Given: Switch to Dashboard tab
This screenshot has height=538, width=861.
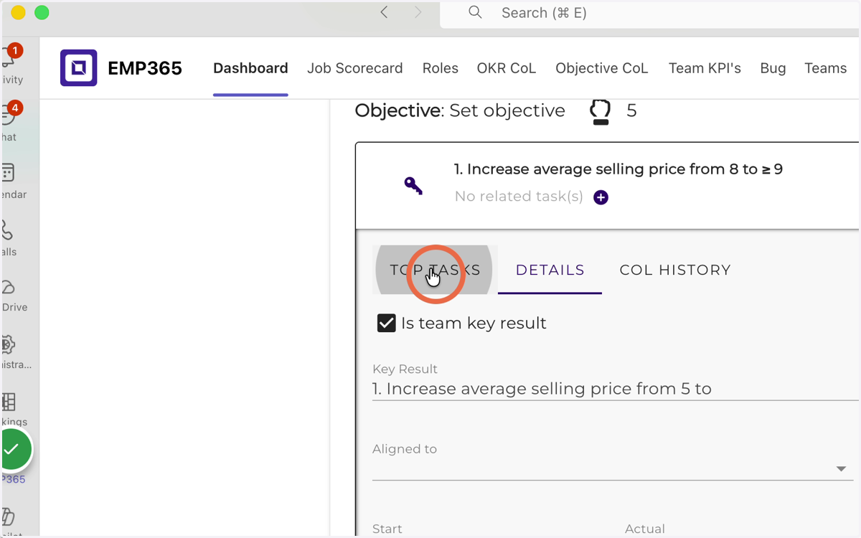Looking at the screenshot, I should click(250, 68).
